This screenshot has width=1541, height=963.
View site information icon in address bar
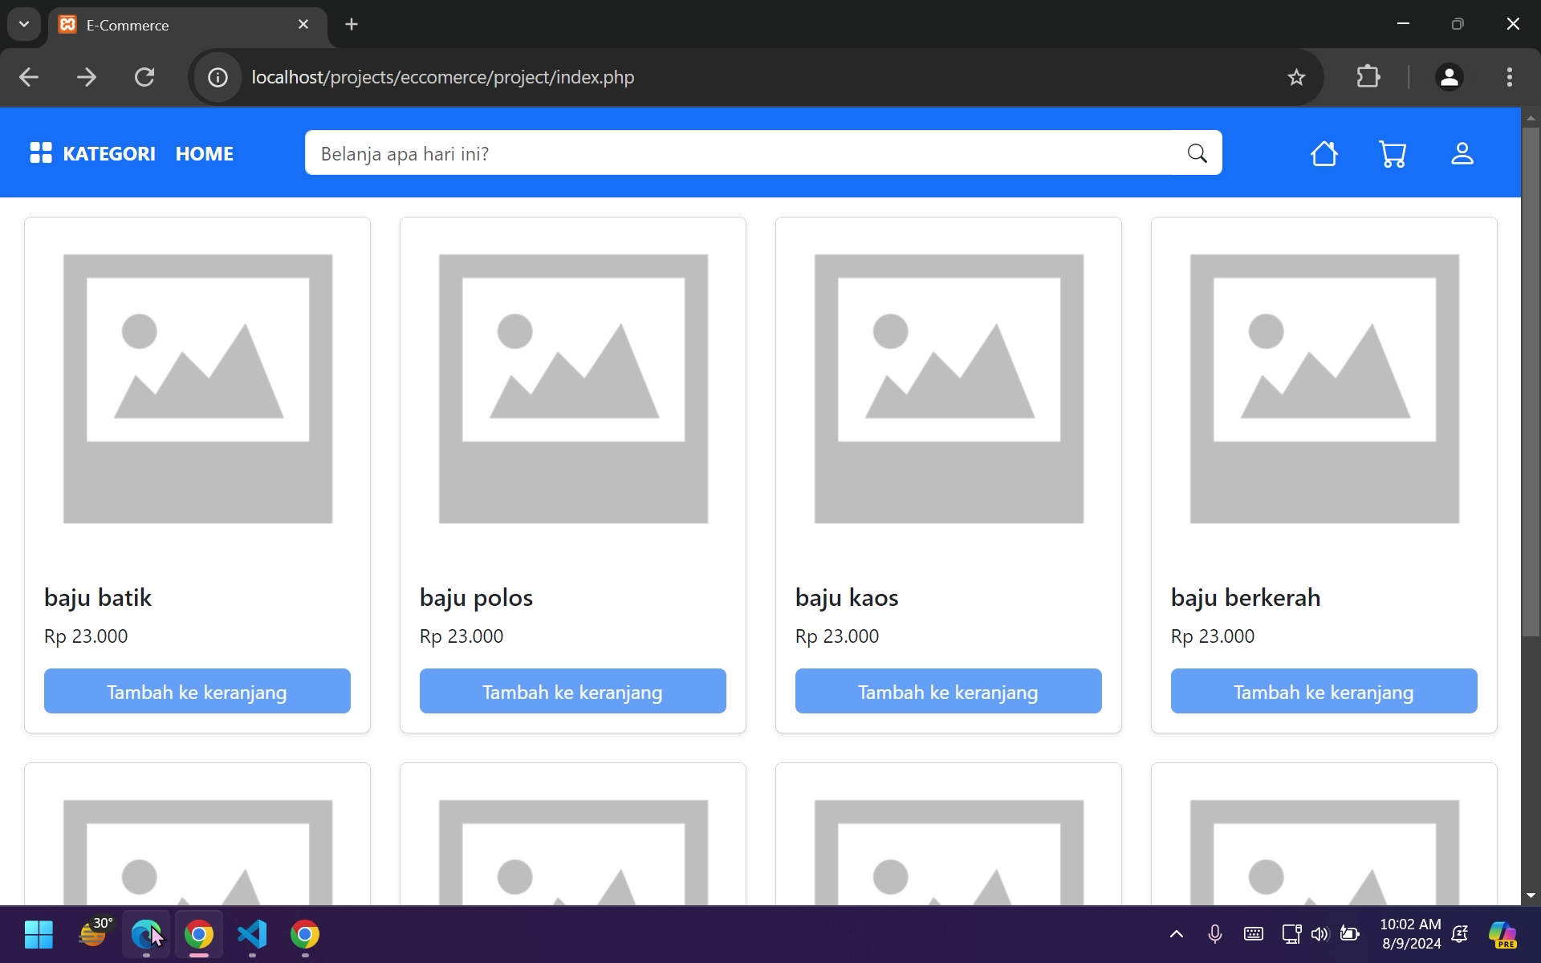point(218,77)
